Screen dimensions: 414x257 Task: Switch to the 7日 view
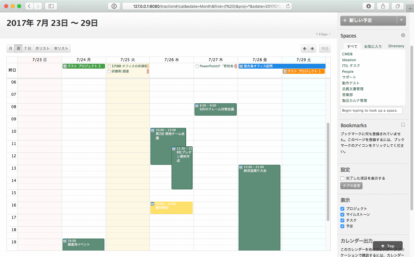[28, 49]
